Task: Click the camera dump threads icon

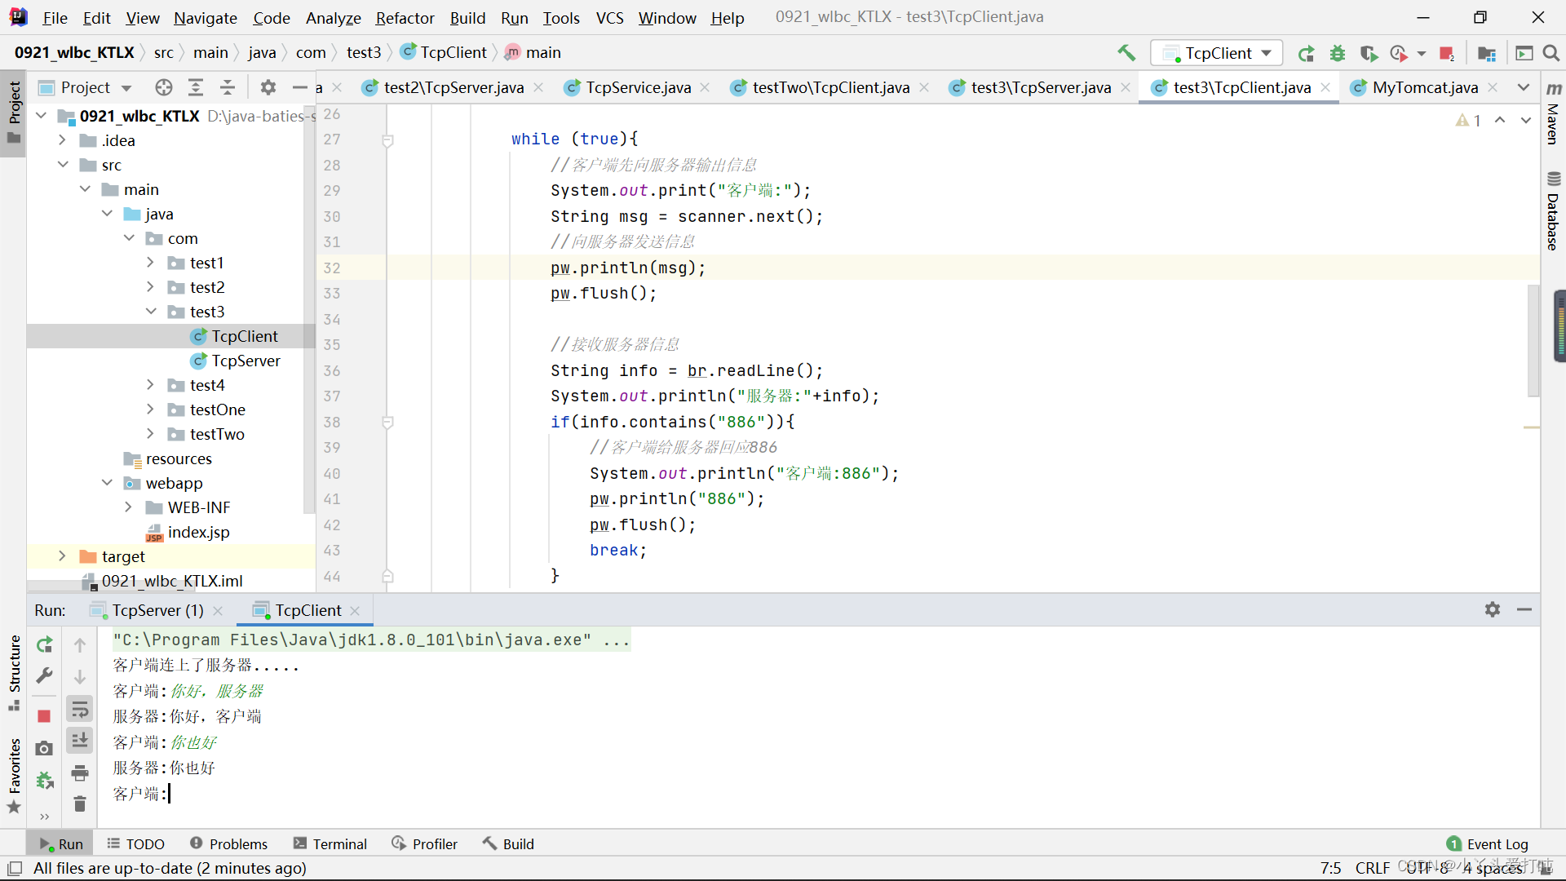Action: (x=45, y=748)
